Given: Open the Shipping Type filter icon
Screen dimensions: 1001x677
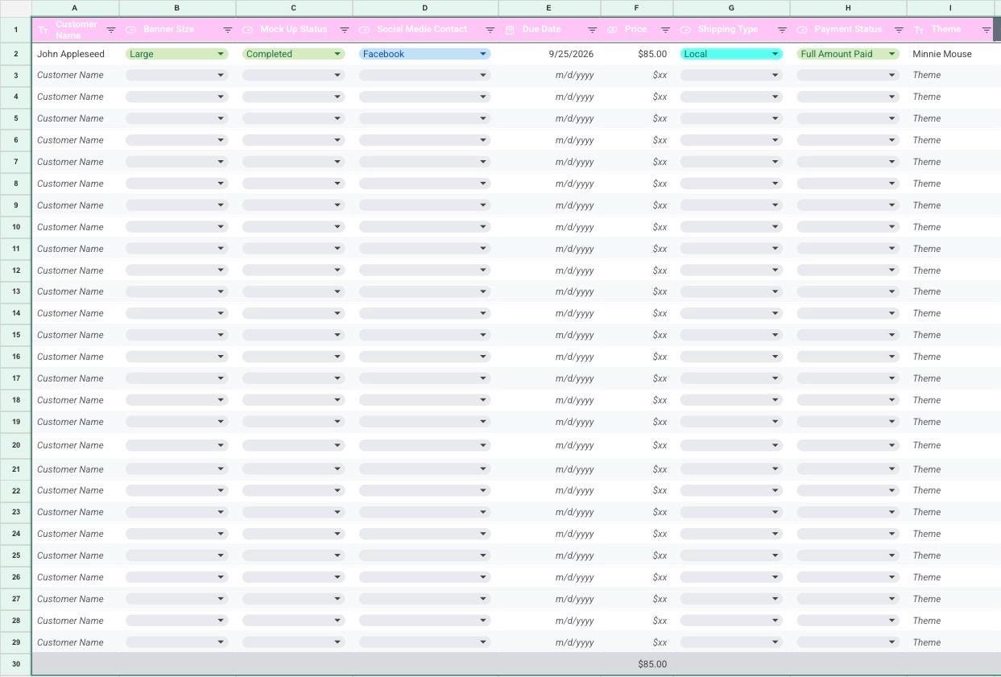Looking at the screenshot, I should [782, 30].
